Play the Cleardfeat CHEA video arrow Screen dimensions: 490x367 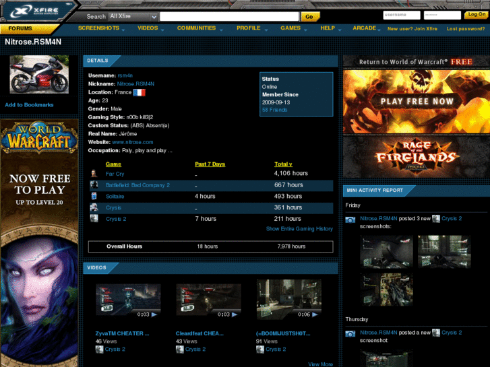pyautogui.click(x=235, y=314)
